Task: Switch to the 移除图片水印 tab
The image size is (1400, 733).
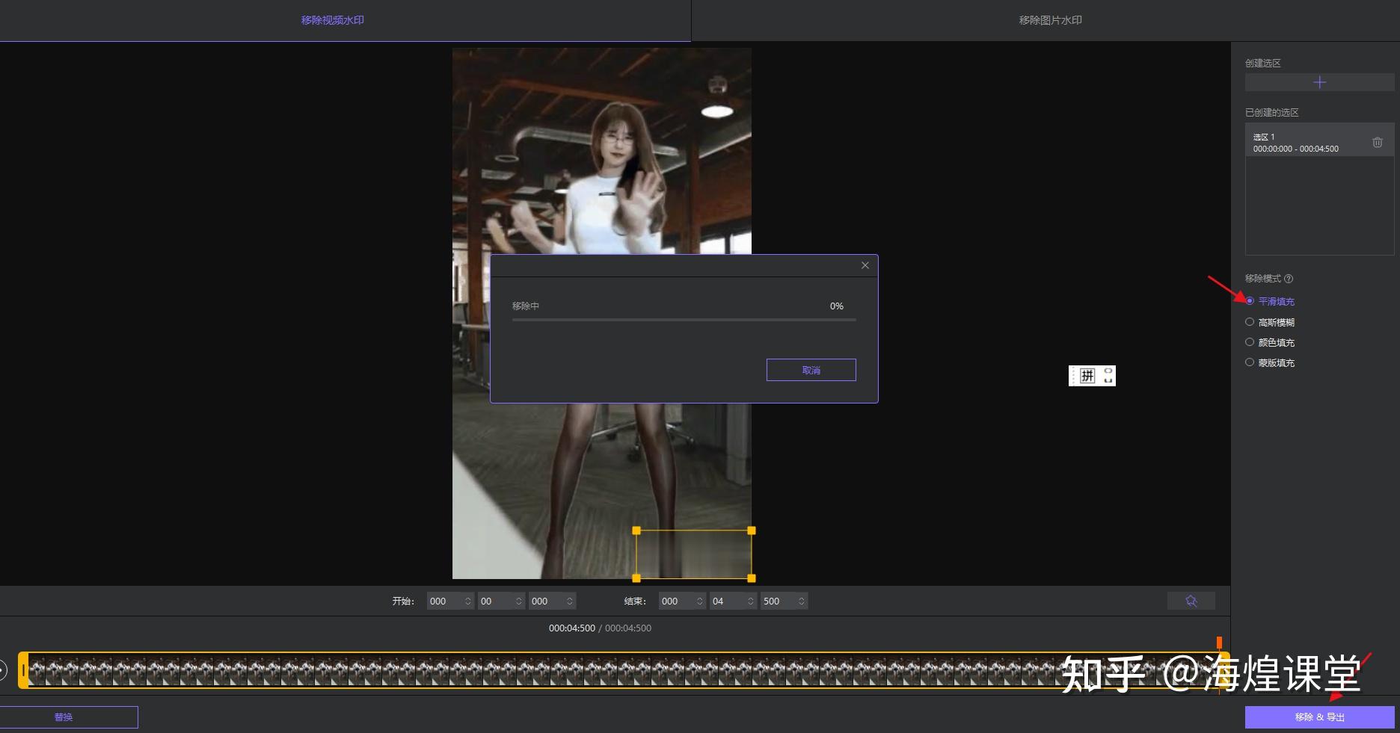Action: pos(1049,20)
